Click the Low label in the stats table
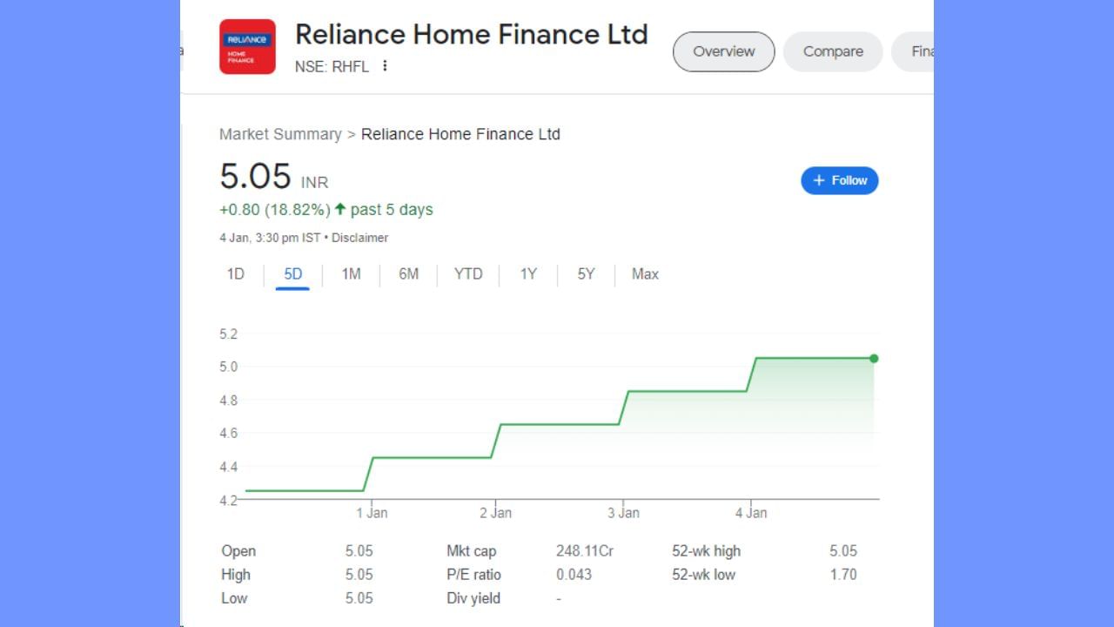The width and height of the screenshot is (1114, 627). 234,598
